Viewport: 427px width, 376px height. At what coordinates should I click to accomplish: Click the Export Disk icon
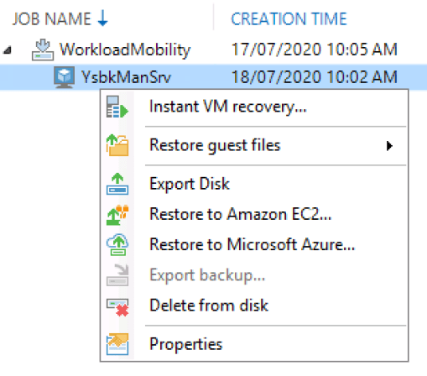point(117,184)
